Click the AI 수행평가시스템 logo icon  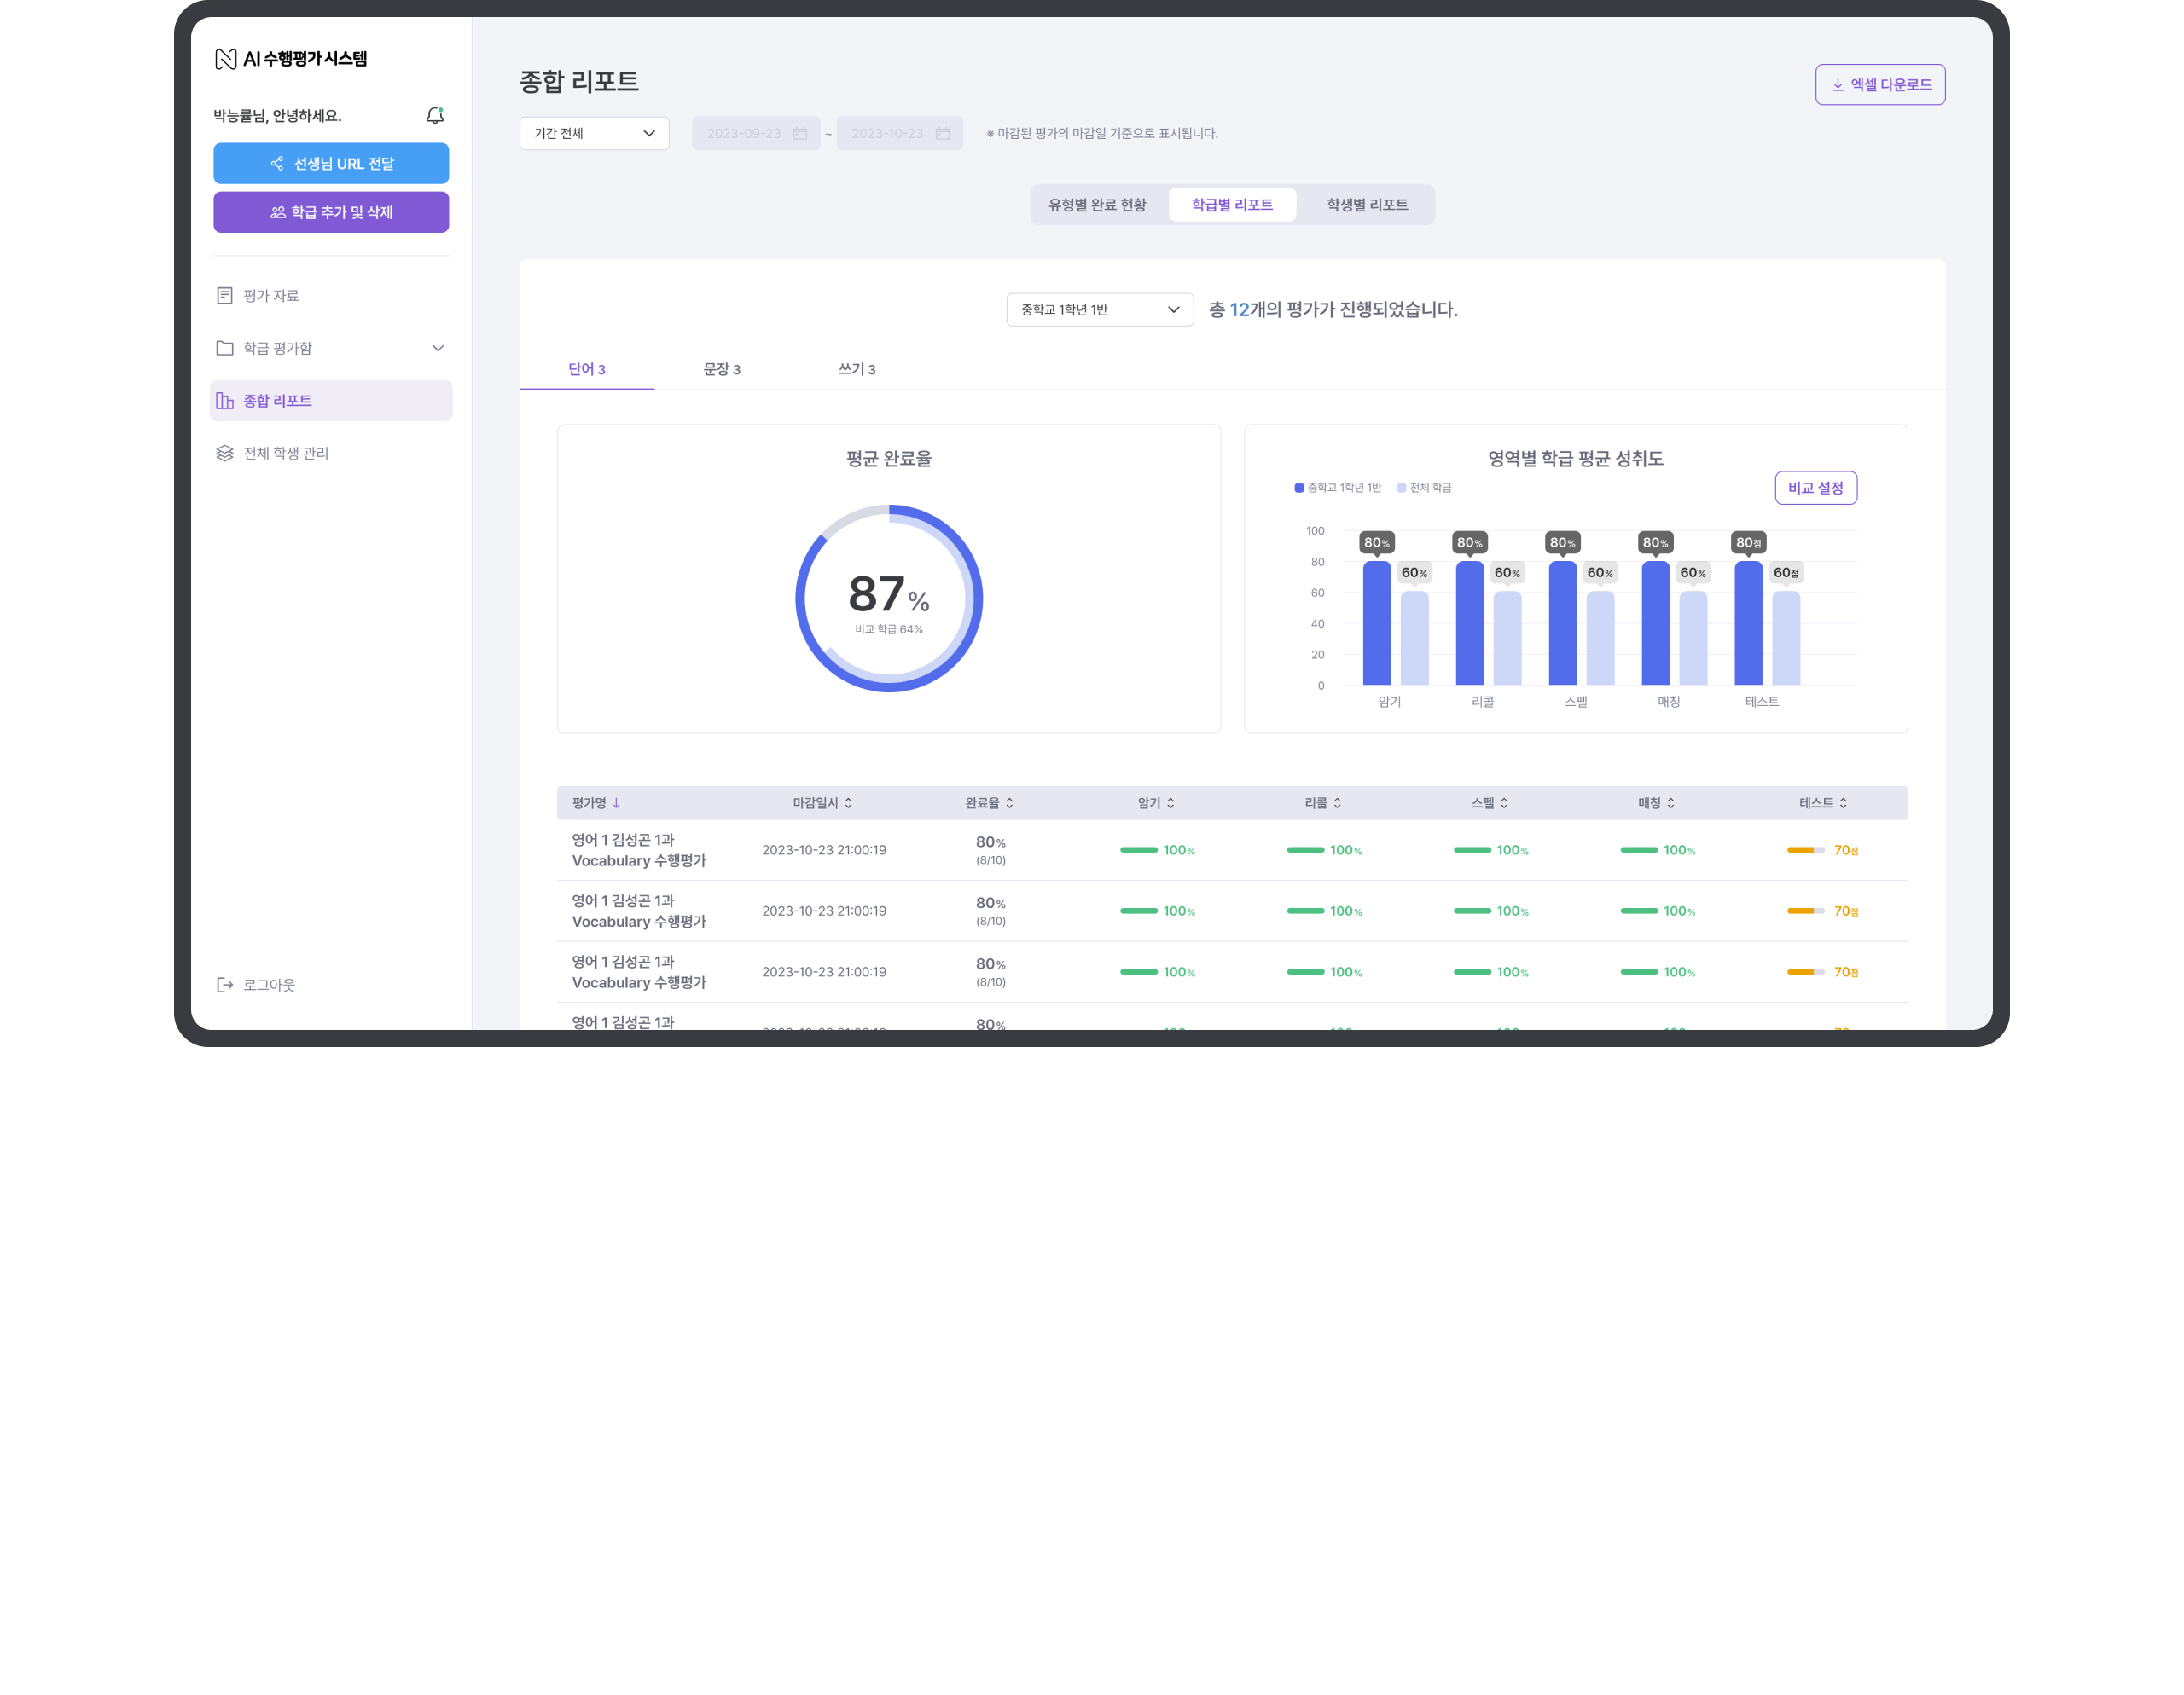tap(226, 59)
